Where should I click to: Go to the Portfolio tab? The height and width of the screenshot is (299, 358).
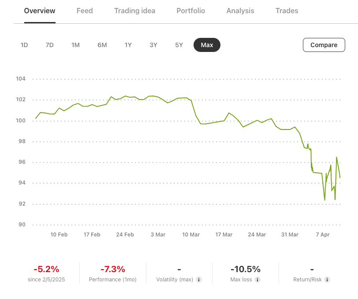pos(190,11)
